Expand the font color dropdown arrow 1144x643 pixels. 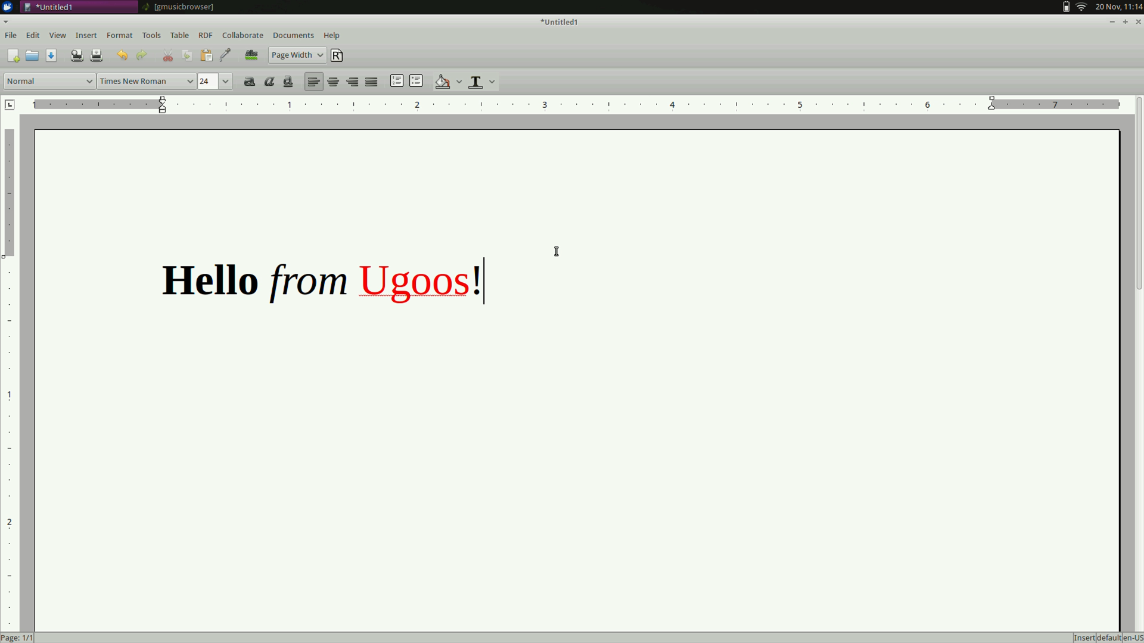click(492, 82)
